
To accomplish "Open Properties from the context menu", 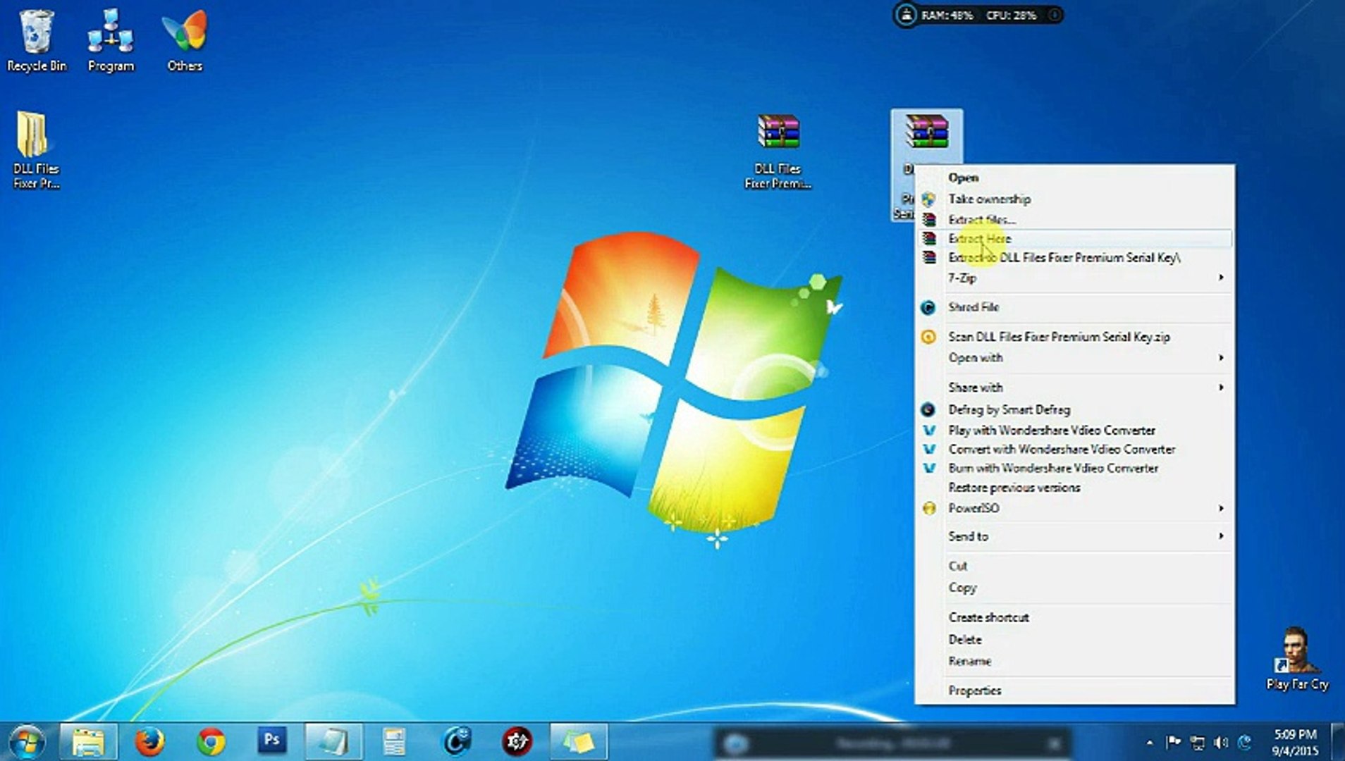I will tap(1075, 691).
